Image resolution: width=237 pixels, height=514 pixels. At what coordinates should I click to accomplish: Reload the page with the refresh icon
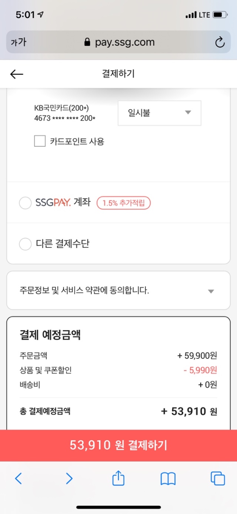(220, 42)
